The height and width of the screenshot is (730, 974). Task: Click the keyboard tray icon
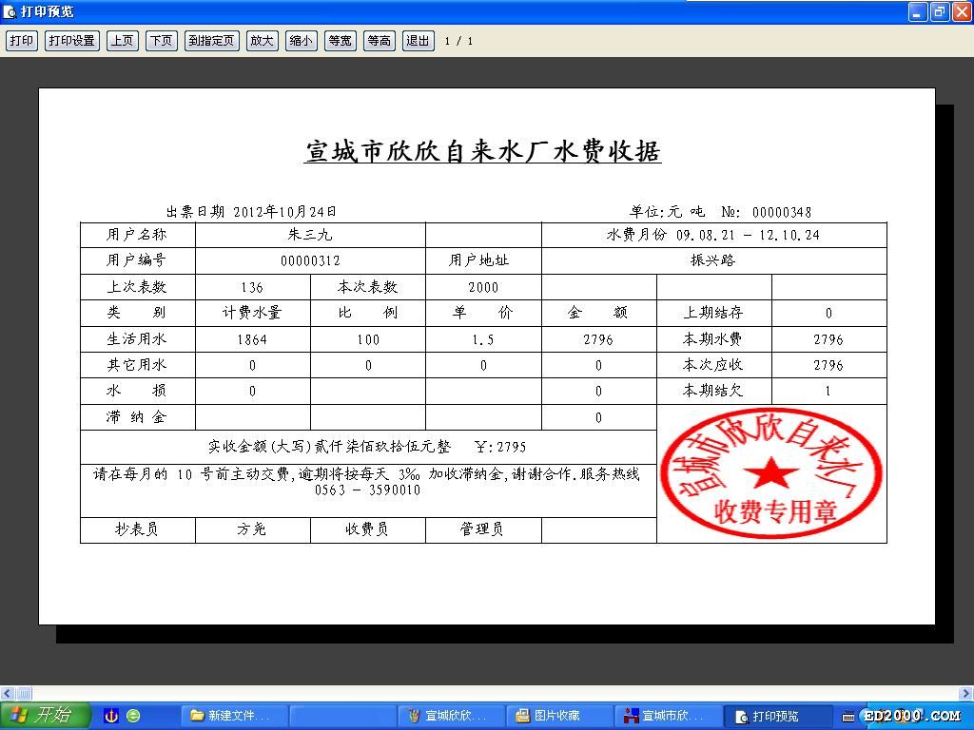pyautogui.click(x=847, y=717)
